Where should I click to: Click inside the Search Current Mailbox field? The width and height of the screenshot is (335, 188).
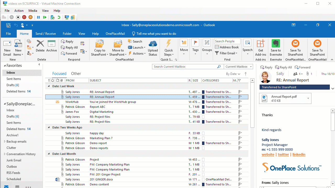pyautogui.click(x=183, y=67)
